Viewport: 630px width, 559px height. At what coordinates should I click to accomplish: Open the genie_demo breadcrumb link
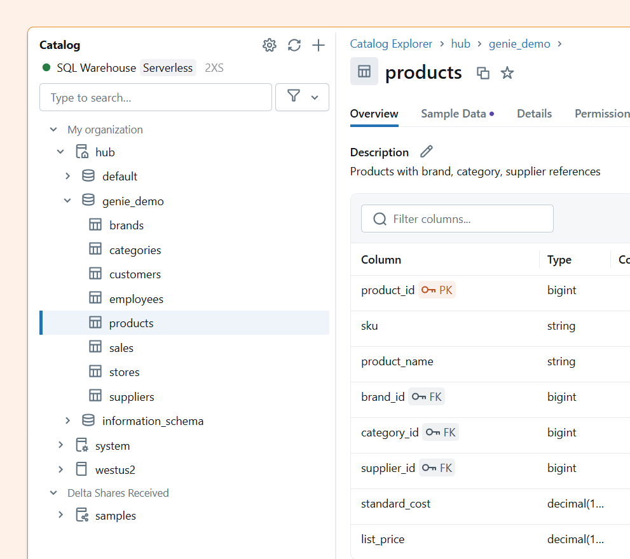[519, 44]
